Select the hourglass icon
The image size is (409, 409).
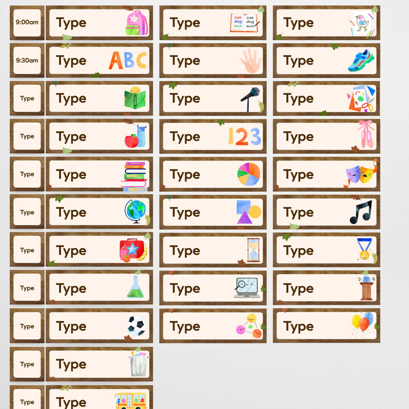pyautogui.click(x=253, y=250)
